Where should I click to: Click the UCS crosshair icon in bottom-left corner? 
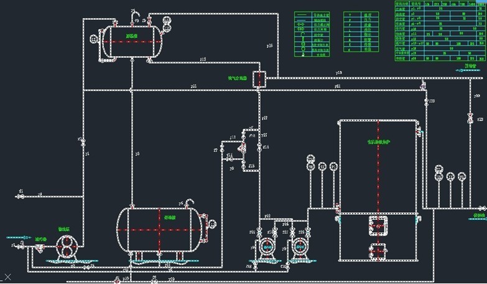pos(7,277)
